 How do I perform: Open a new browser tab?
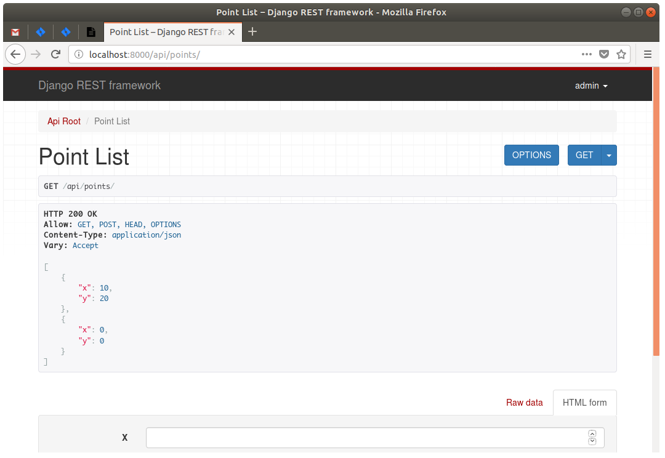pos(252,32)
